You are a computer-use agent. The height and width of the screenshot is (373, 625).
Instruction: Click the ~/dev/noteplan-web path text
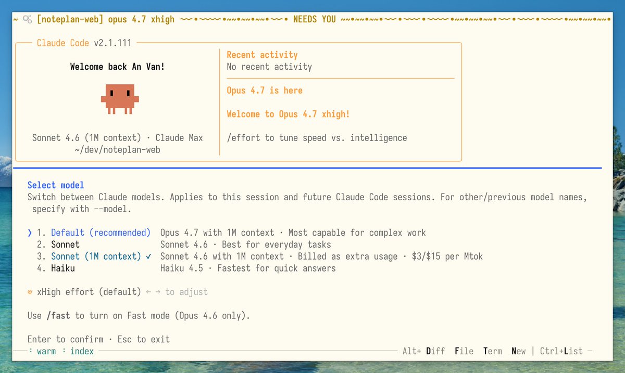click(x=118, y=150)
